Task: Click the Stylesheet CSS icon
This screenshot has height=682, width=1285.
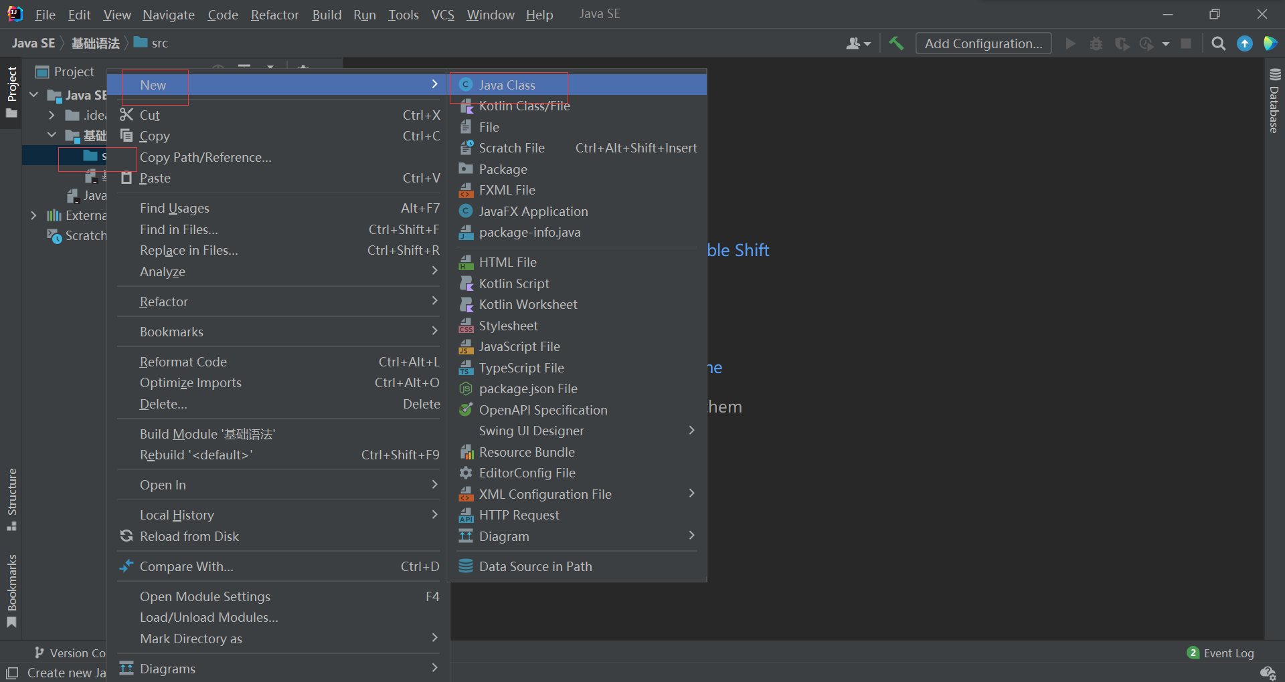Action: click(x=466, y=326)
